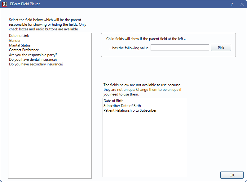Click the EForm Field Picker window icon
Viewport: 247px width, 182px height.
click(5, 4)
